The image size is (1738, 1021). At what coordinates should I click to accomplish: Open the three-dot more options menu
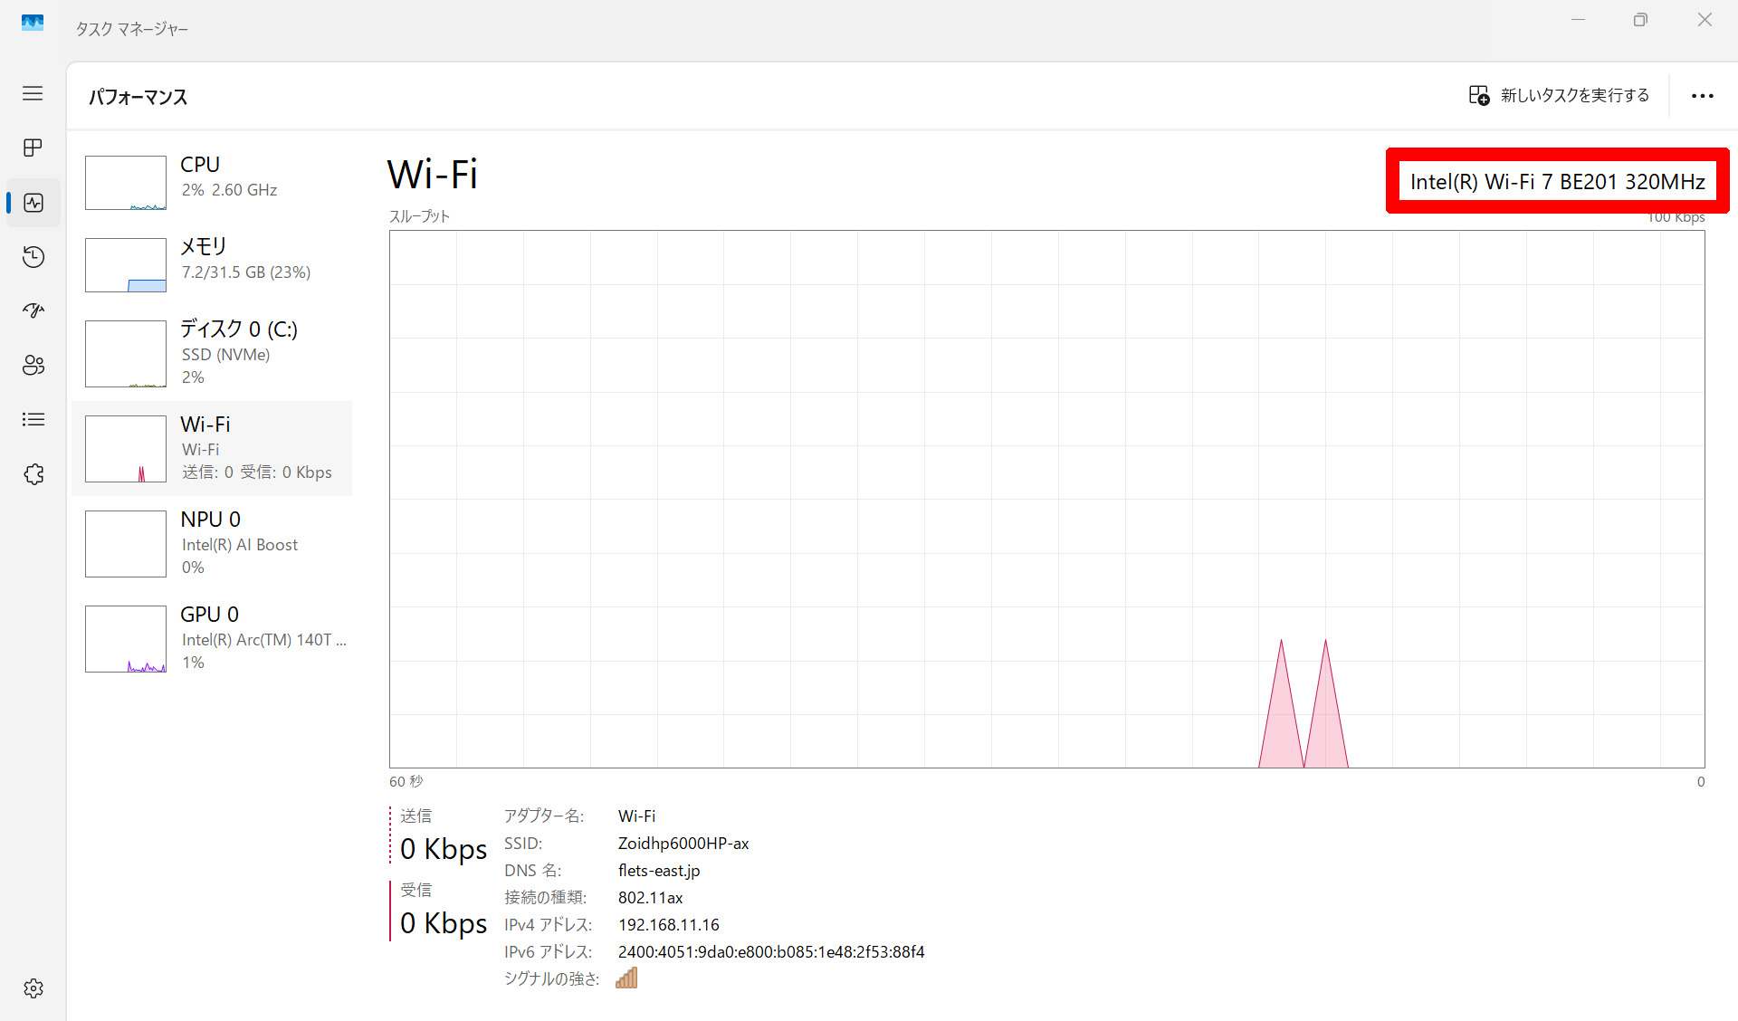coord(1702,96)
